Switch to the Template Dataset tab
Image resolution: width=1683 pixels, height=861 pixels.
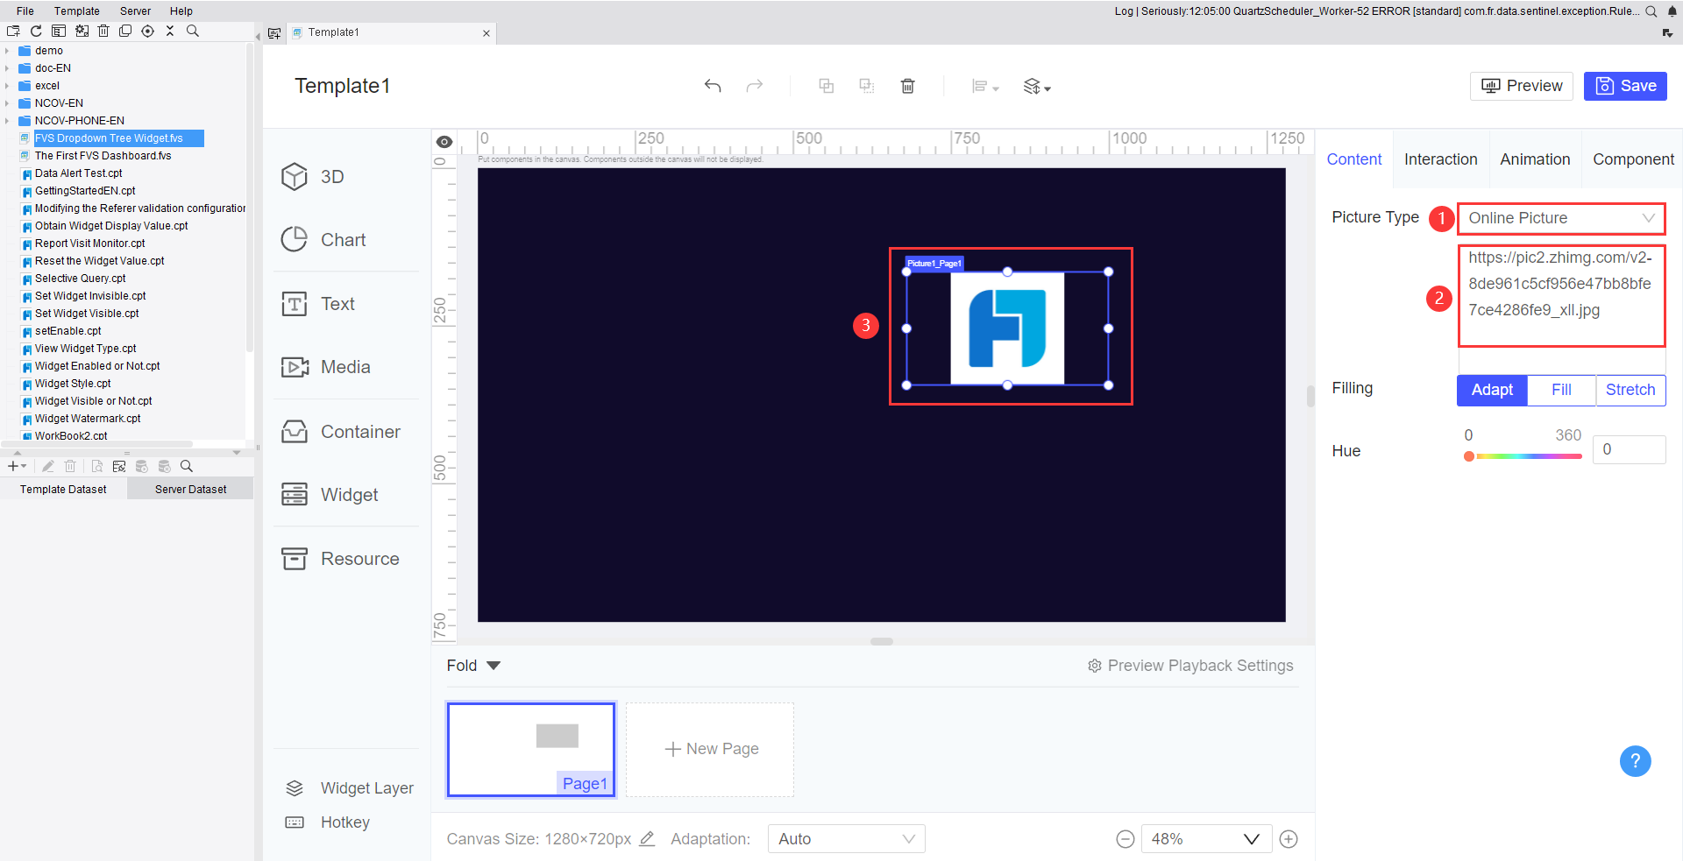[x=63, y=490]
